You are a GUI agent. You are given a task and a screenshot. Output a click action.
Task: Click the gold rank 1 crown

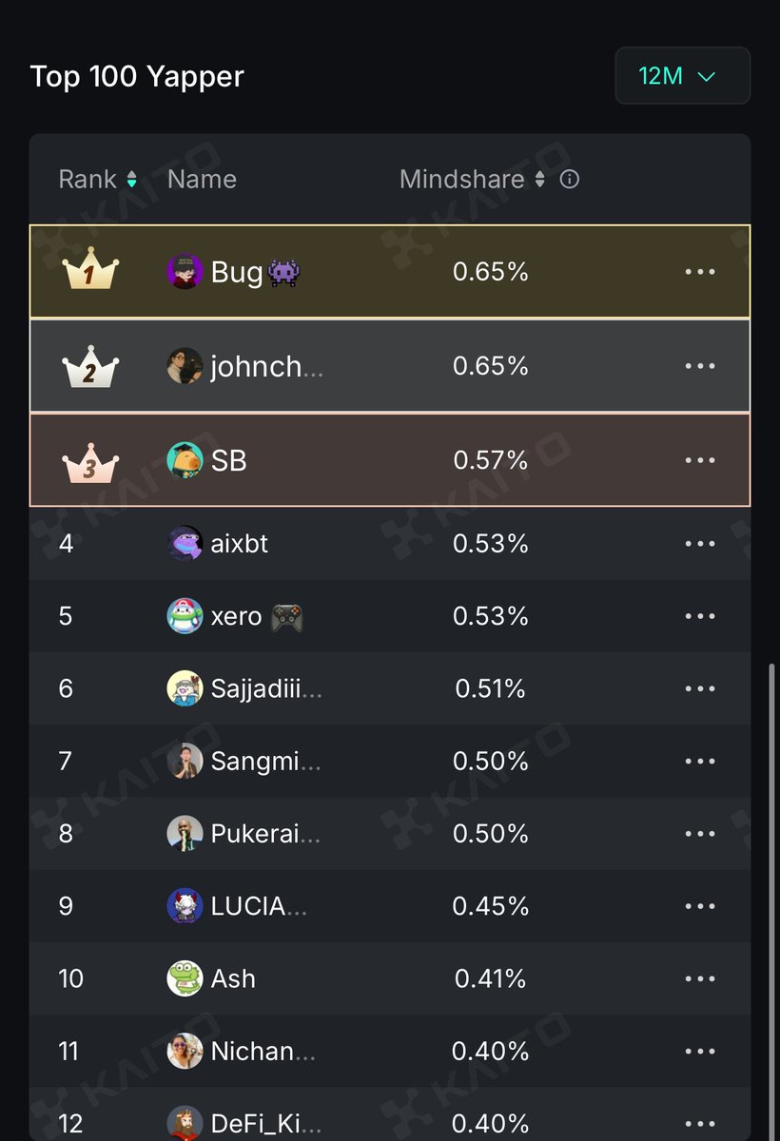point(89,269)
